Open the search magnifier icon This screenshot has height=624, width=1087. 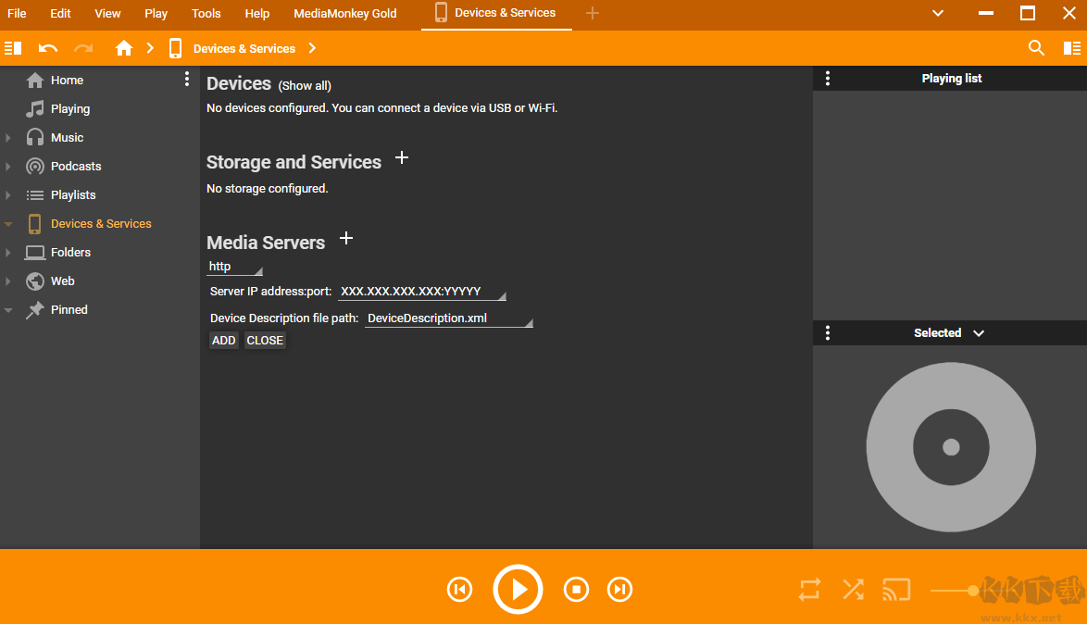coord(1036,48)
